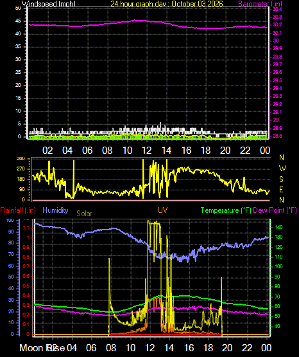Click the 15 windspeed scale value
This screenshot has height=357, width=299.
pos(18,98)
